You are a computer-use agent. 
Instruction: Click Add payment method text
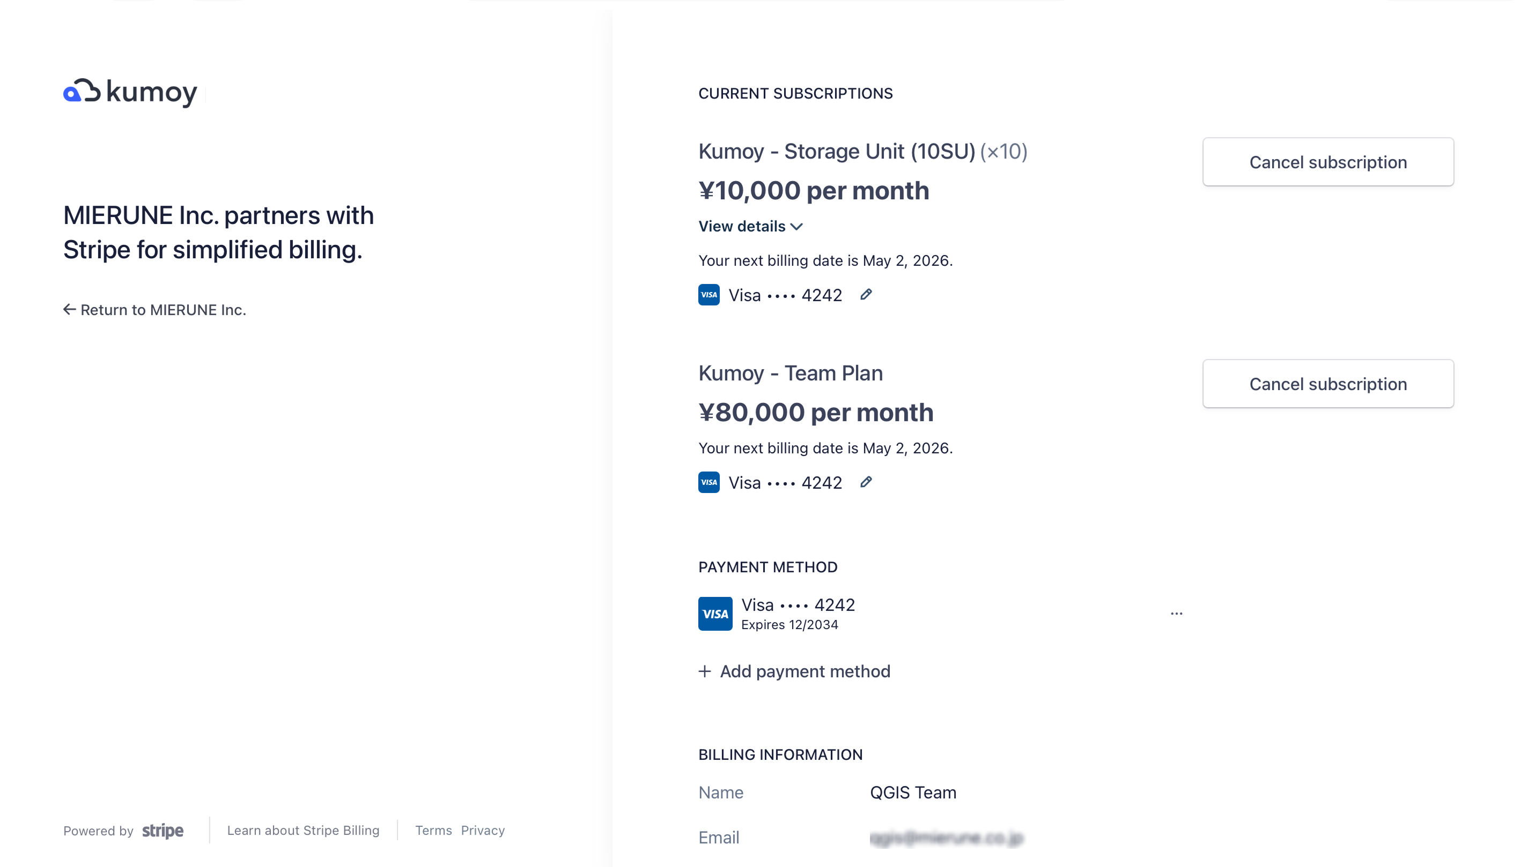(805, 672)
